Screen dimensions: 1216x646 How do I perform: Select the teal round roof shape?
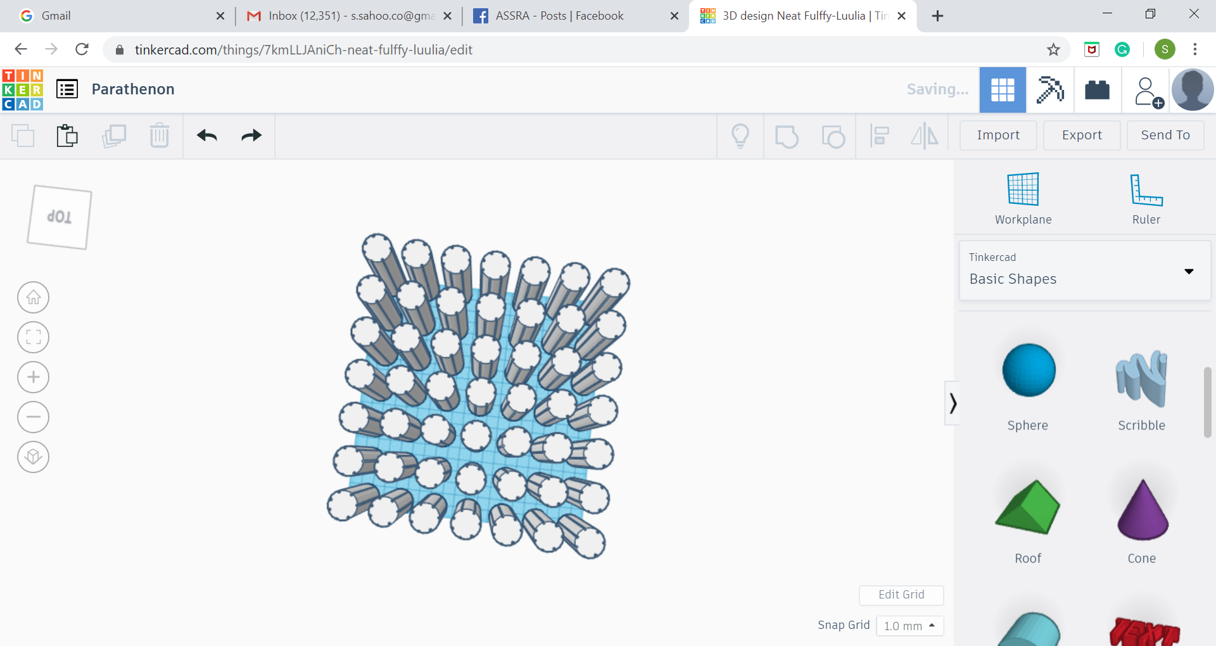pos(1029,630)
